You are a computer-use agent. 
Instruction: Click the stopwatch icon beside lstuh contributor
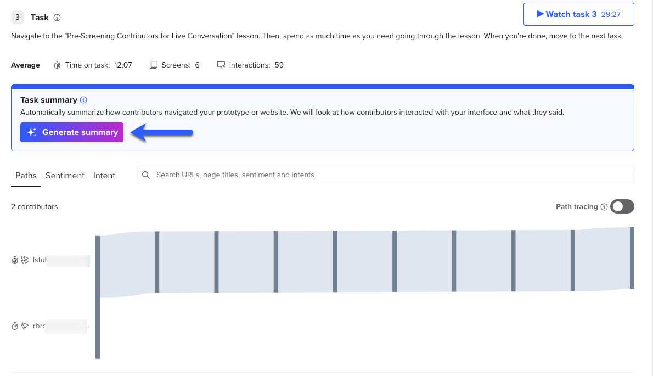coord(15,260)
